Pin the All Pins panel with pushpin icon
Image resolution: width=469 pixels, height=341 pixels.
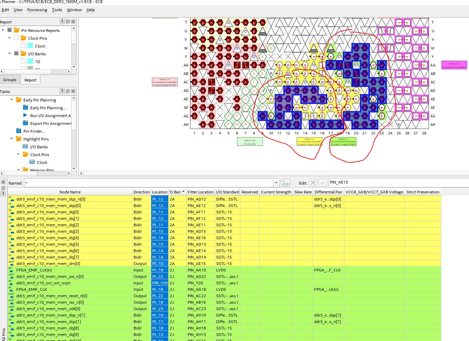click(x=3, y=194)
